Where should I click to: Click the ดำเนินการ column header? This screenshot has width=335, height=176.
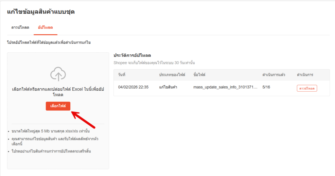point(305,75)
